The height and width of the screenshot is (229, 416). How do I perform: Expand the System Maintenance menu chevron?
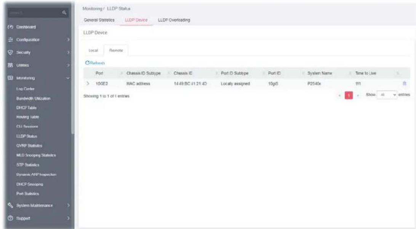coord(68,205)
